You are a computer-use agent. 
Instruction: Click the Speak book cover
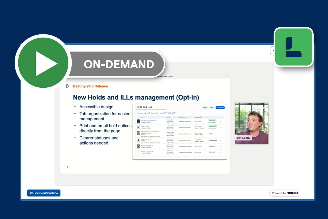coord(138,127)
